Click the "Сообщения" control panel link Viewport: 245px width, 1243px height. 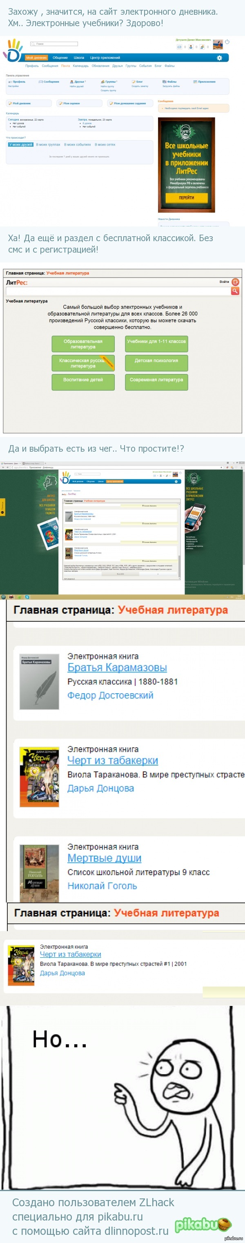[51, 82]
